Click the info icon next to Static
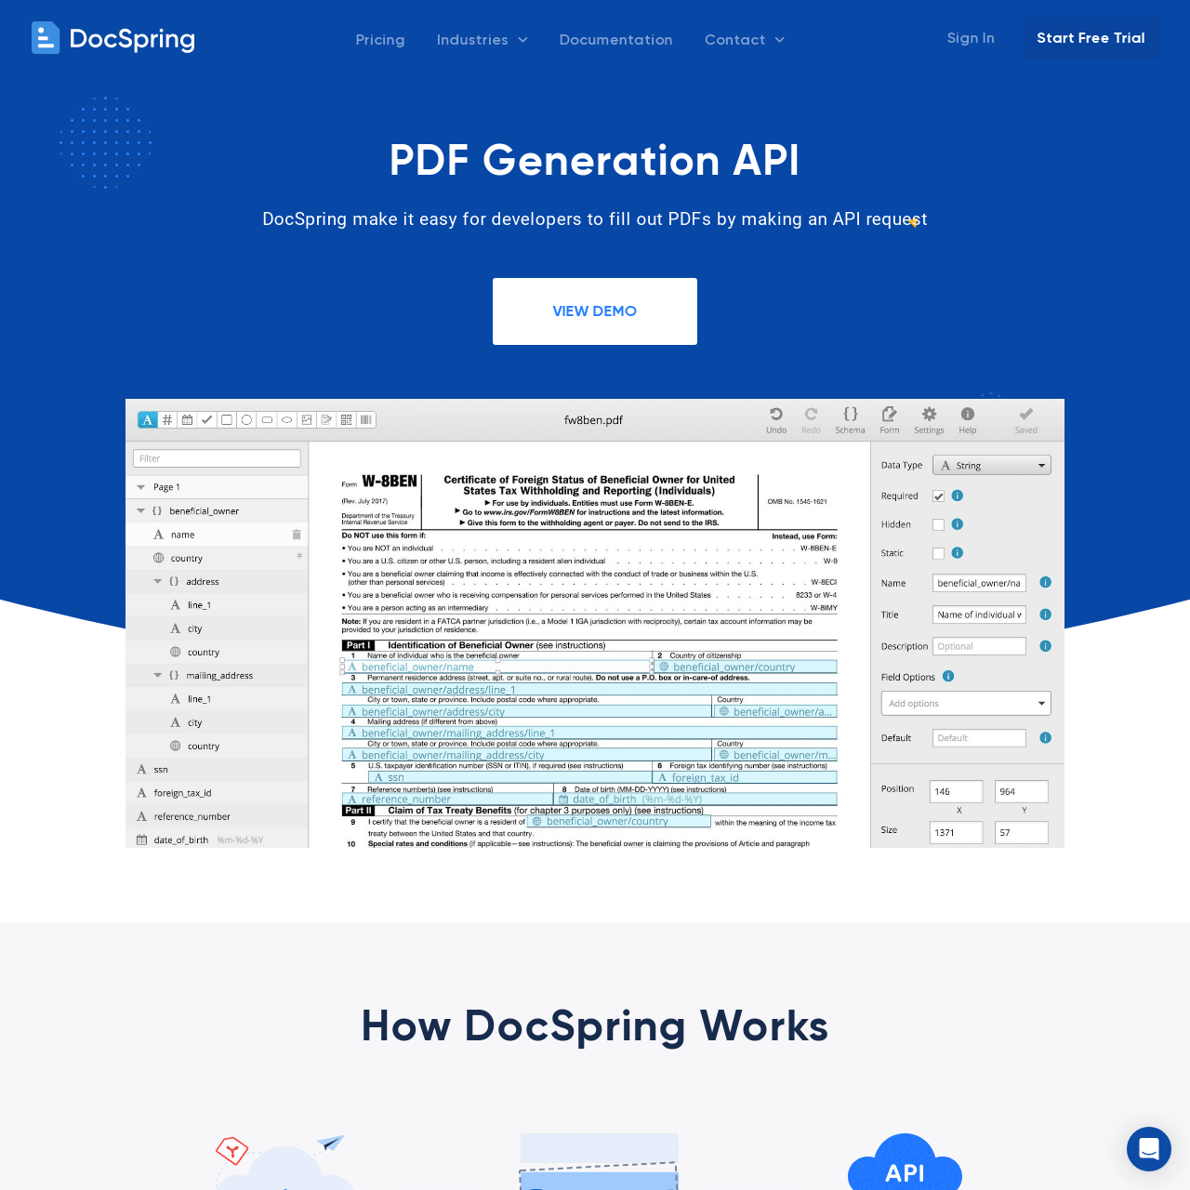The height and width of the screenshot is (1190, 1190). point(958,553)
